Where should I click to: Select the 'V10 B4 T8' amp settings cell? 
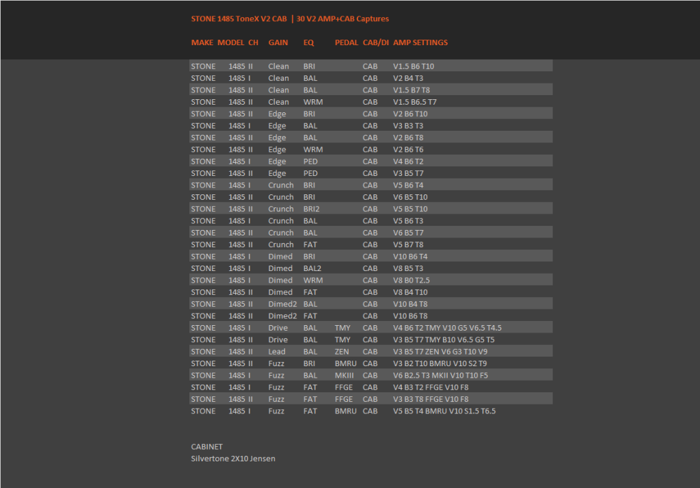pos(410,304)
